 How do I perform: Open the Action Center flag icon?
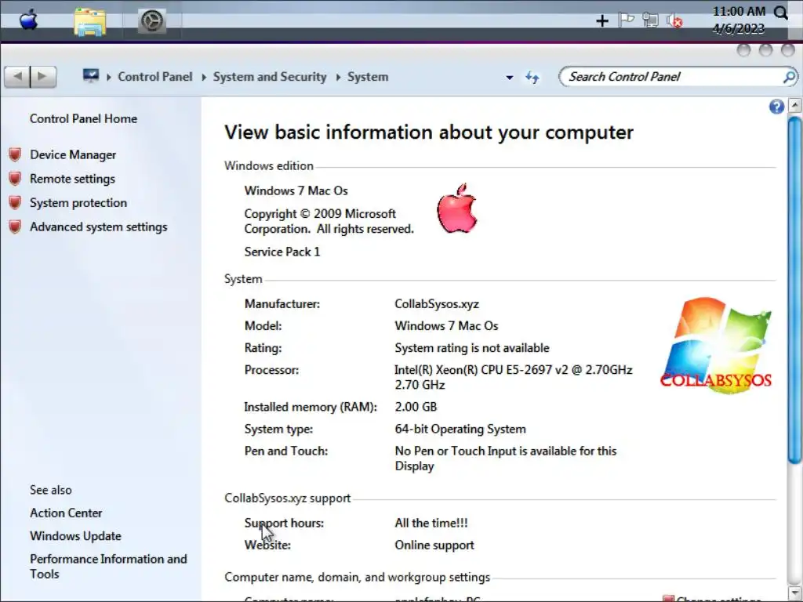[627, 20]
